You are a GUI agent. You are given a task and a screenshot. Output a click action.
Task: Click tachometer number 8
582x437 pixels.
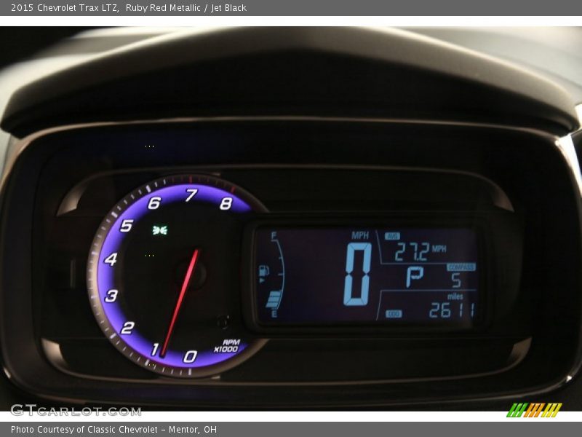(x=226, y=203)
